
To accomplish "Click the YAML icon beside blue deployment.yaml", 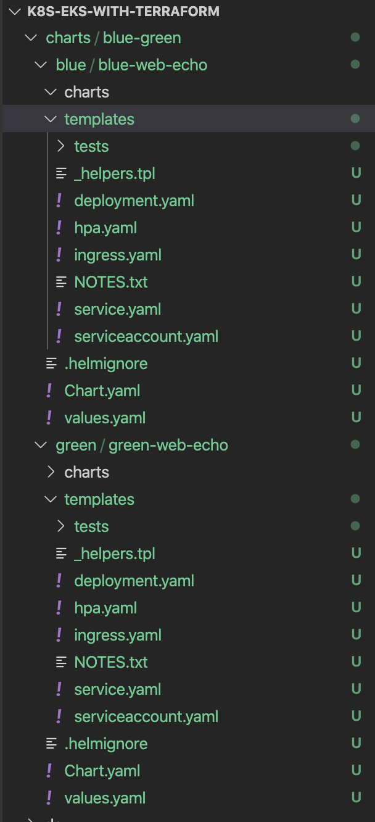I will [x=59, y=201].
